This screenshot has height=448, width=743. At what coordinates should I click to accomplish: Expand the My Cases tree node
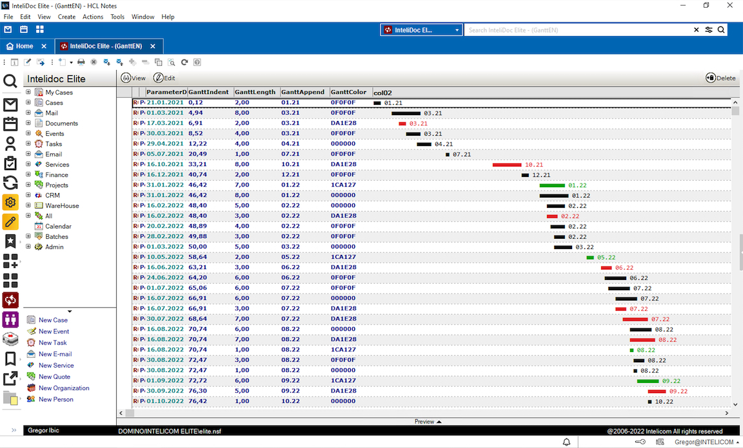(x=28, y=92)
